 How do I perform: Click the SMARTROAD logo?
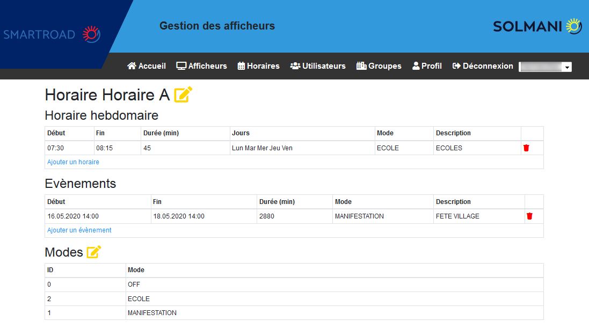[x=52, y=34]
